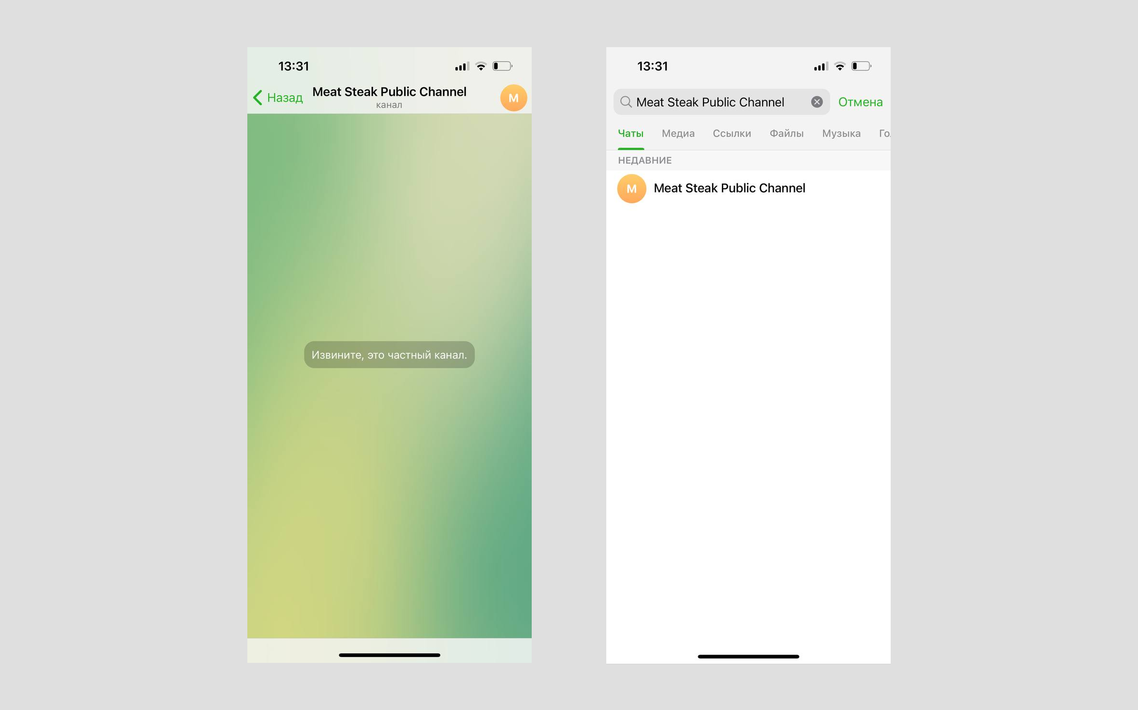
Task: Tap the search magnifier icon in bar
Action: 626,101
